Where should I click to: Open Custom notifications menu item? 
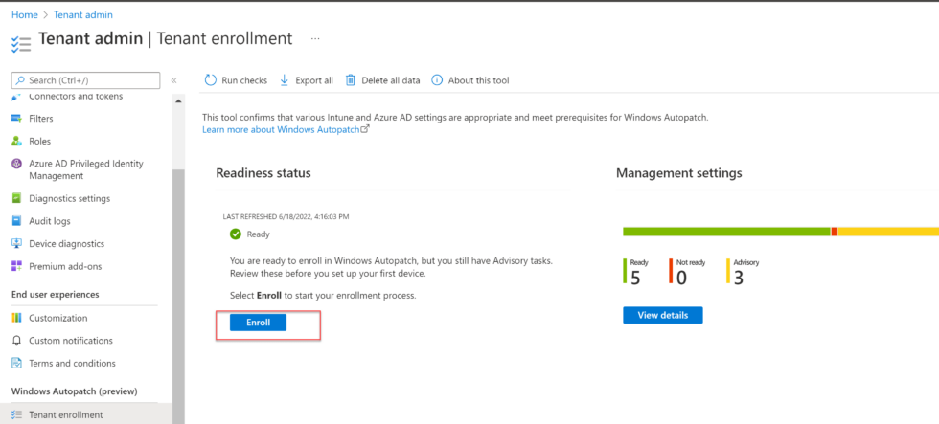click(71, 341)
